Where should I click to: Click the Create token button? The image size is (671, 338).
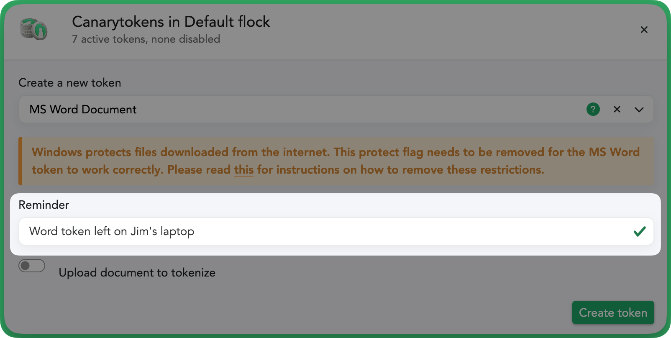[613, 312]
